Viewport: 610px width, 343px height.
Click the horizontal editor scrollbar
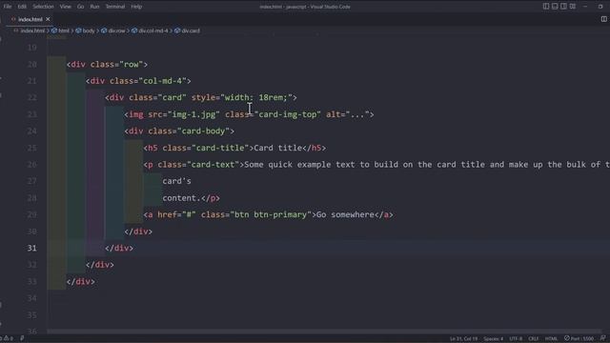pyautogui.click(x=323, y=332)
